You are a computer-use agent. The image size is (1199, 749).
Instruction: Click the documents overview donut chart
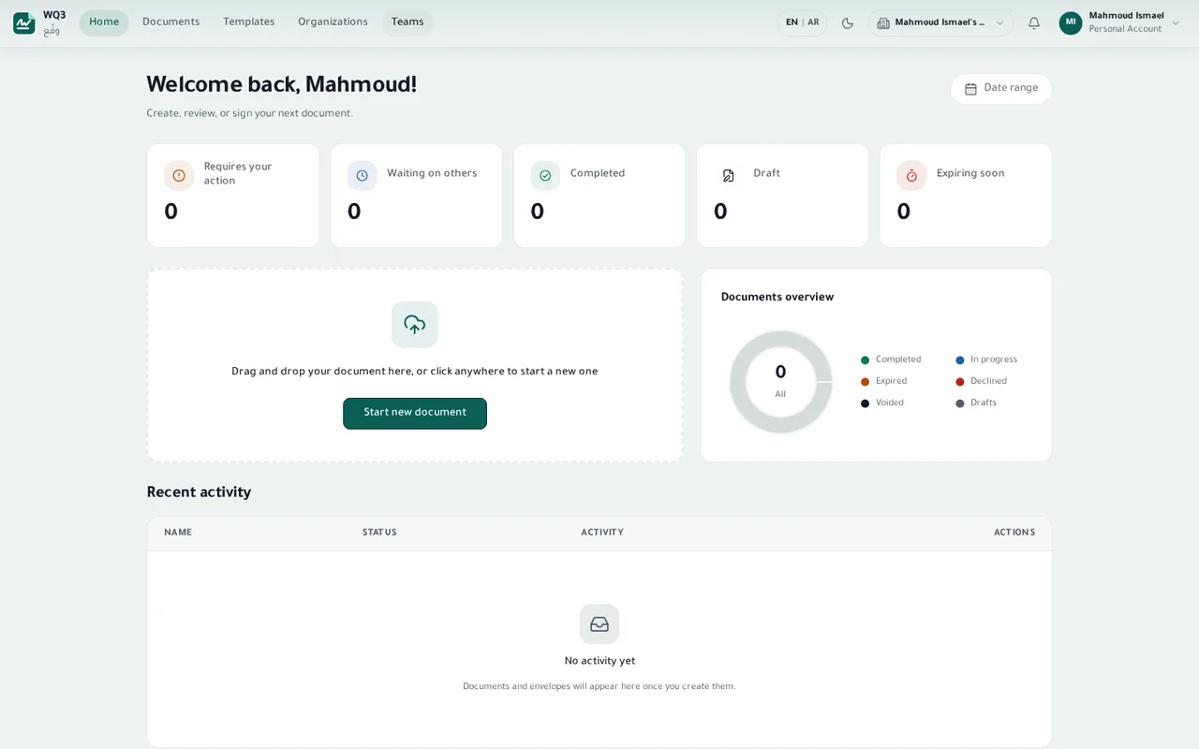(780, 382)
